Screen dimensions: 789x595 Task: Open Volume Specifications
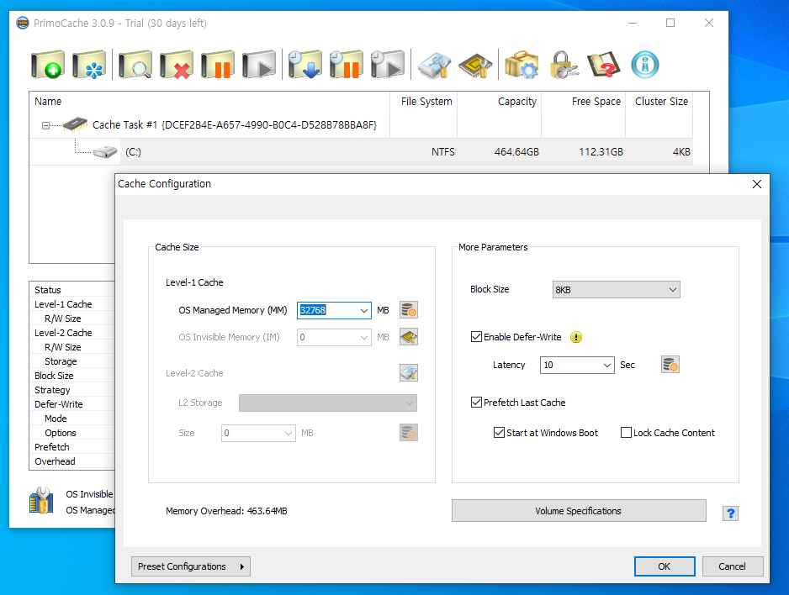pos(579,511)
